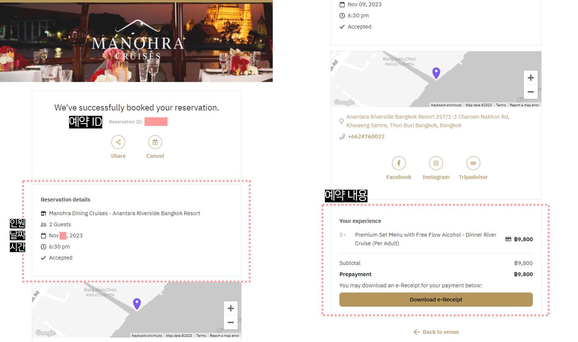Zoom out on the right map
The width and height of the screenshot is (578, 342).
coord(531,92)
